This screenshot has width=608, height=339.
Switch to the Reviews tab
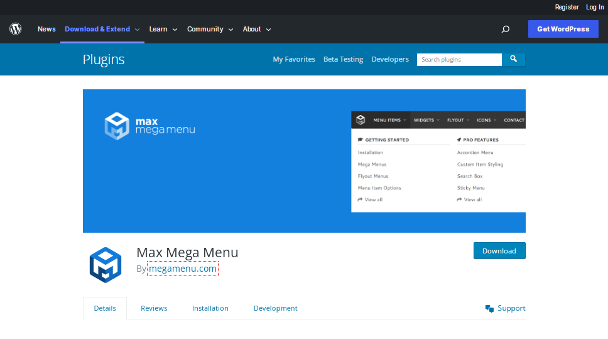(154, 308)
